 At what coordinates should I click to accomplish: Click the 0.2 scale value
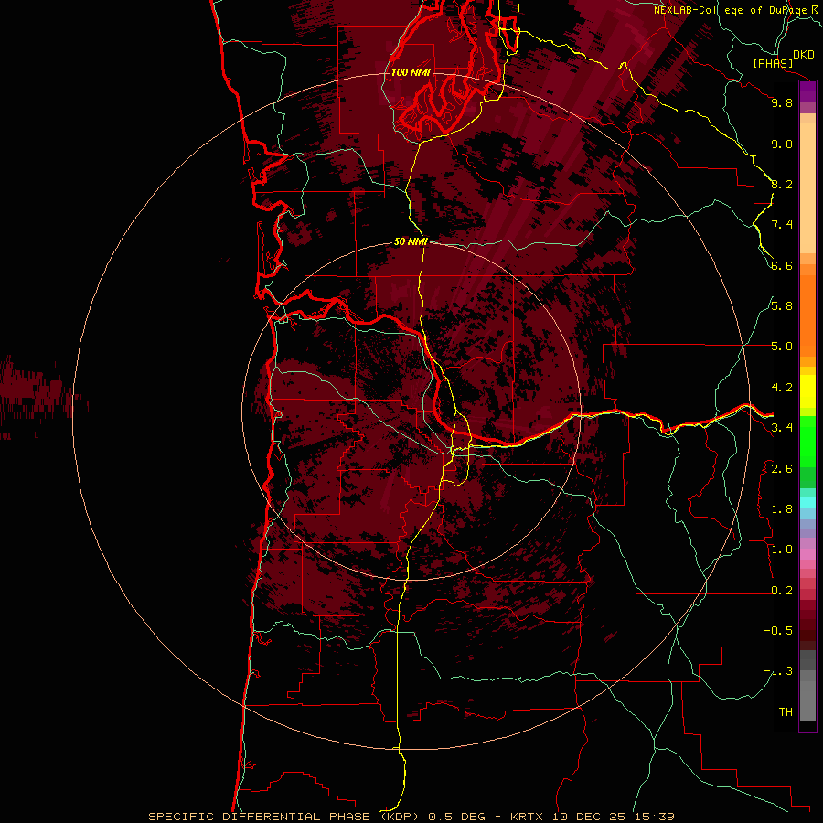point(782,591)
